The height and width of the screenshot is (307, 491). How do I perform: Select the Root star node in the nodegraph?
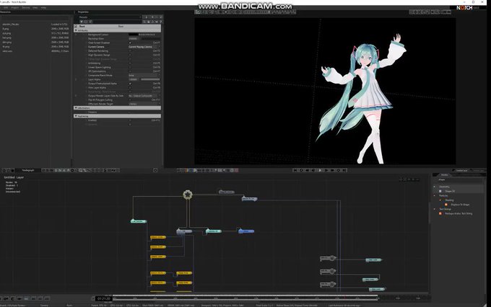pos(188,195)
